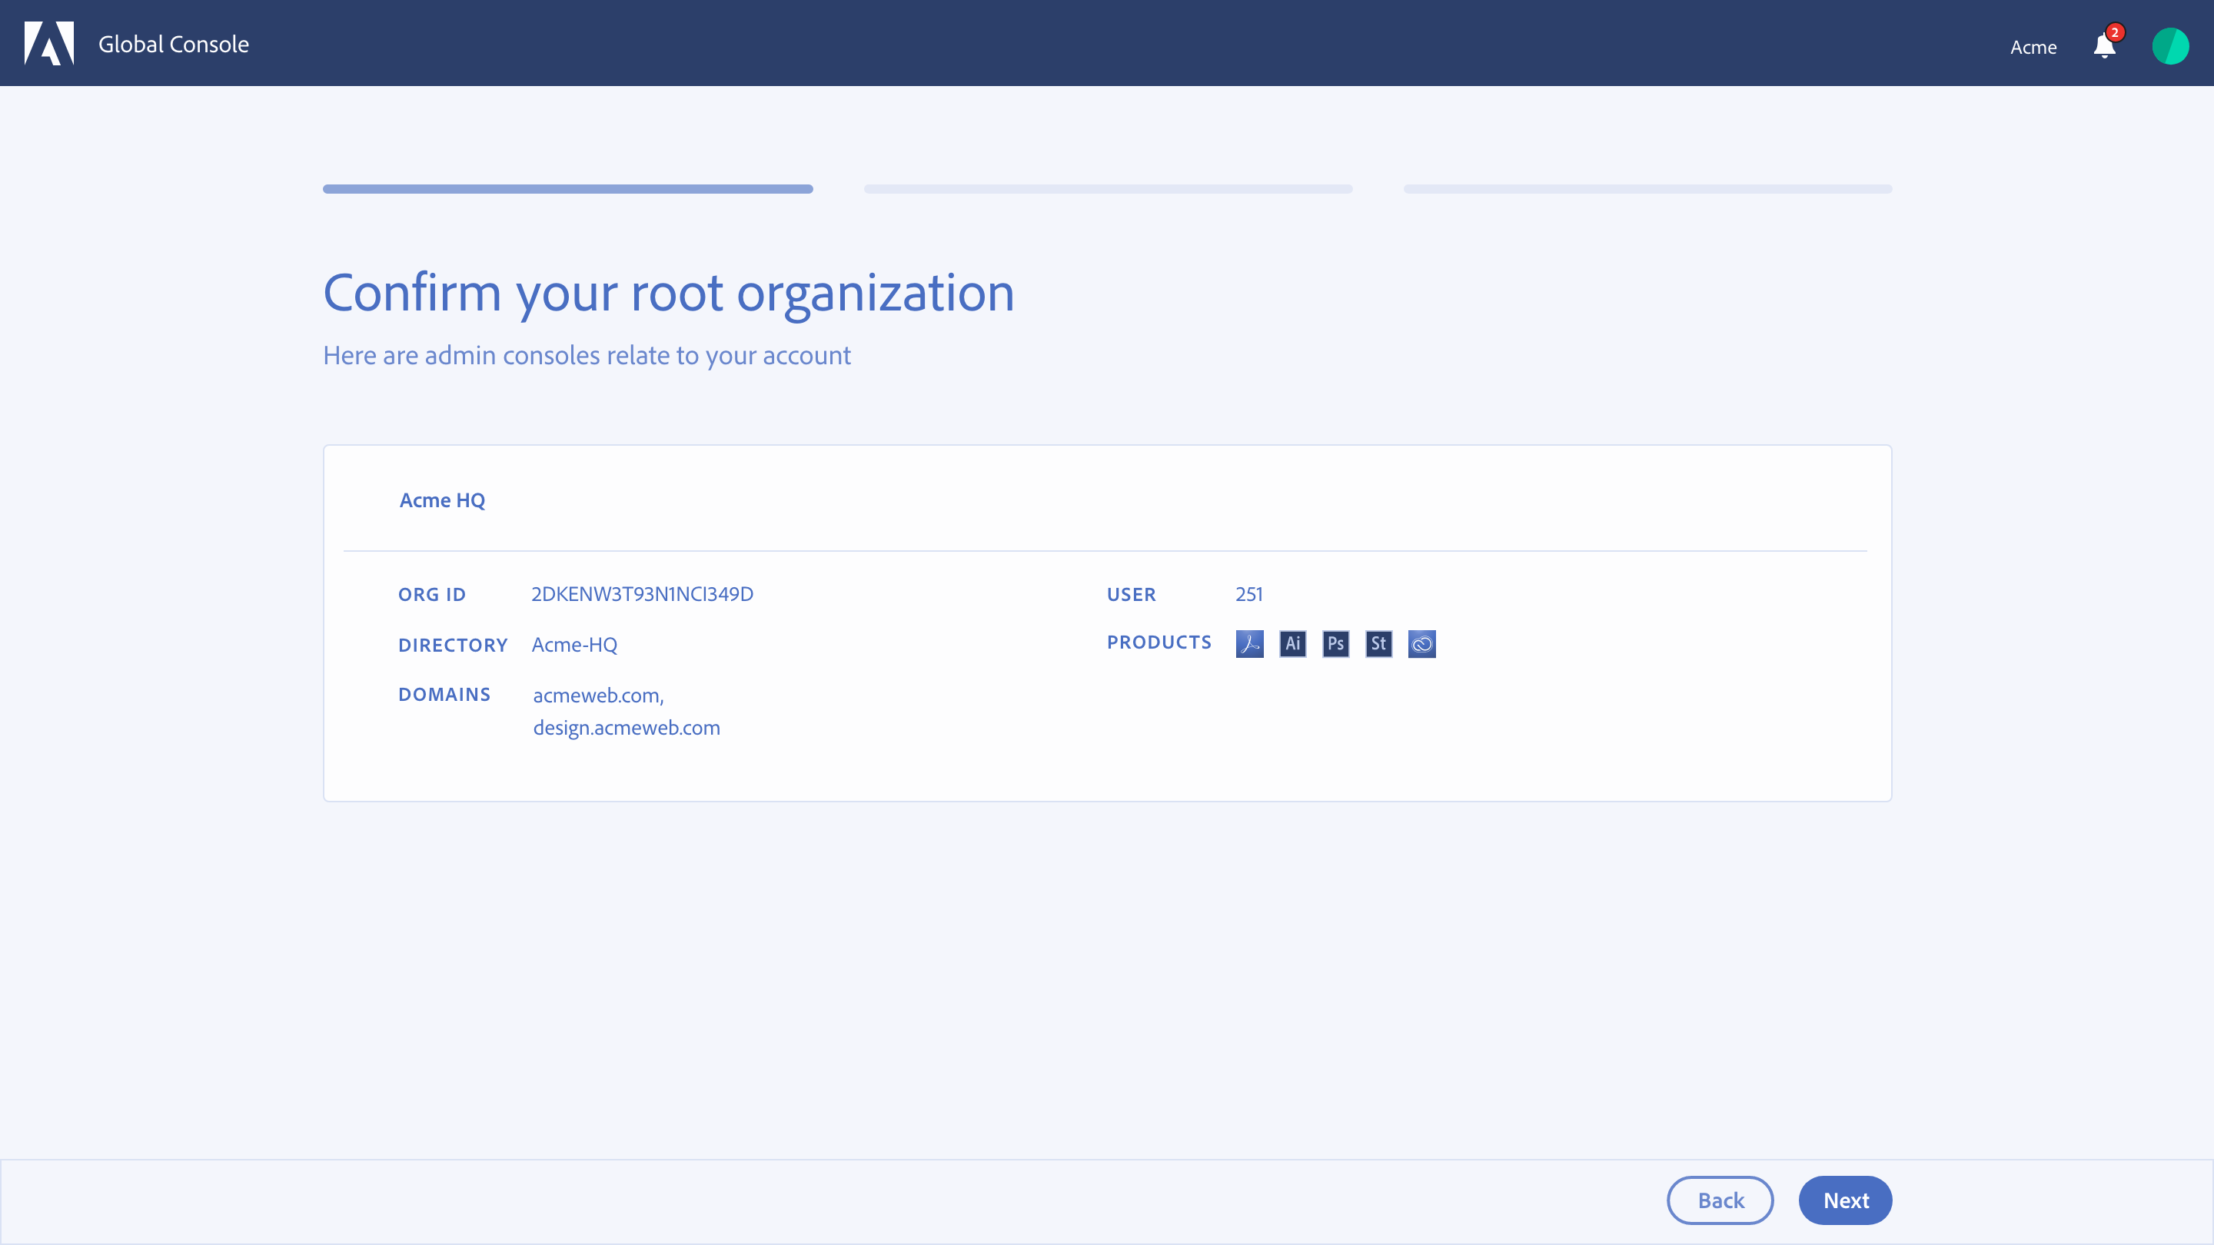
Task: Click the Photoshop product icon
Action: tap(1335, 643)
